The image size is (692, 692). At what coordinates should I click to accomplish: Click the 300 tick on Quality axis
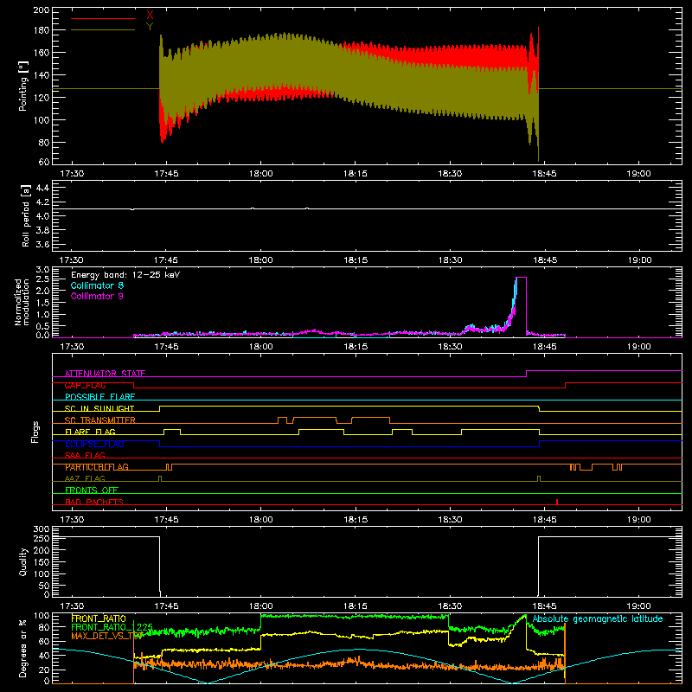[42, 529]
